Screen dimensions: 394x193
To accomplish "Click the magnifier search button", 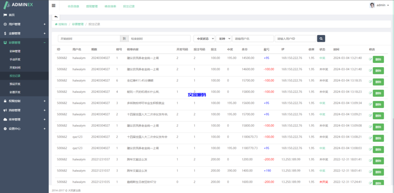I will coord(321,39).
